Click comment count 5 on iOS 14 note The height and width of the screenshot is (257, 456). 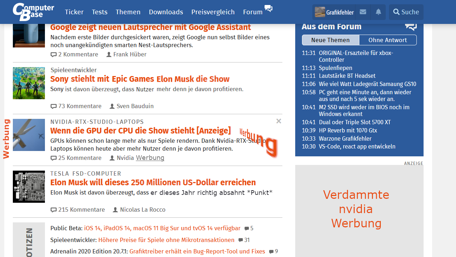point(249,228)
